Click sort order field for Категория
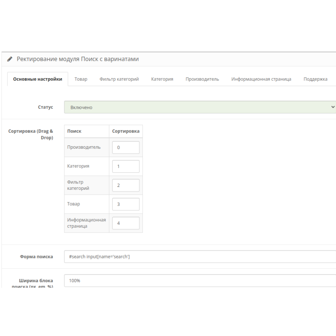Image resolution: width=336 pixels, height=336 pixels. pos(126,166)
